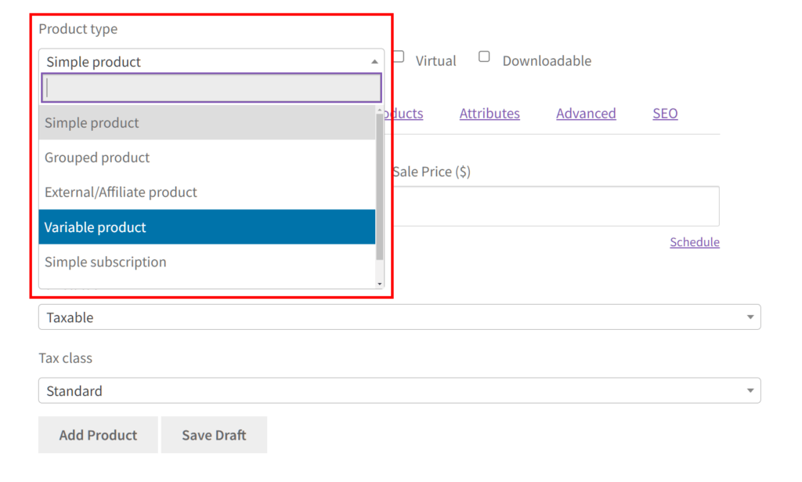Image resolution: width=802 pixels, height=482 pixels.
Task: Open the Attributes tab
Action: click(490, 114)
